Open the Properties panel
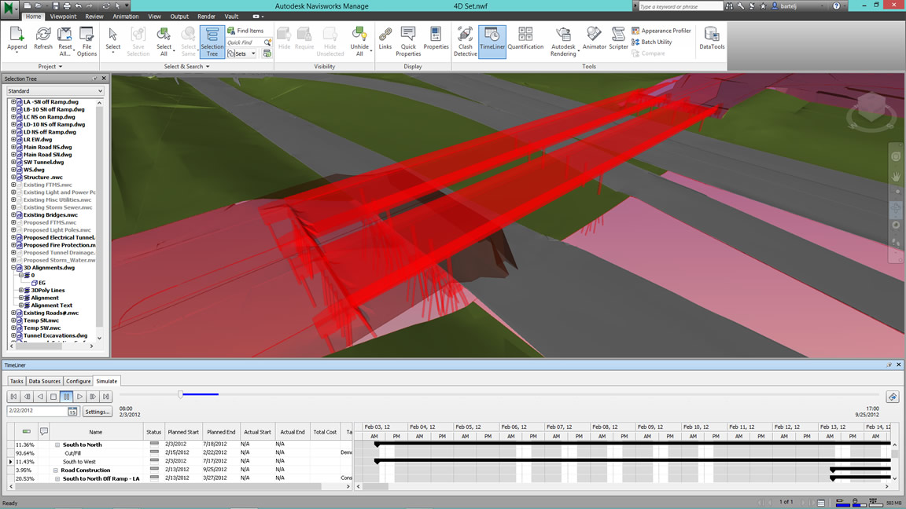This screenshot has width=906, height=509. click(436, 40)
